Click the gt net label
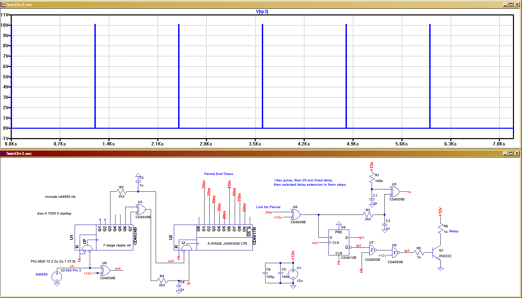Viewport: 522px width, 298px height. [189, 284]
